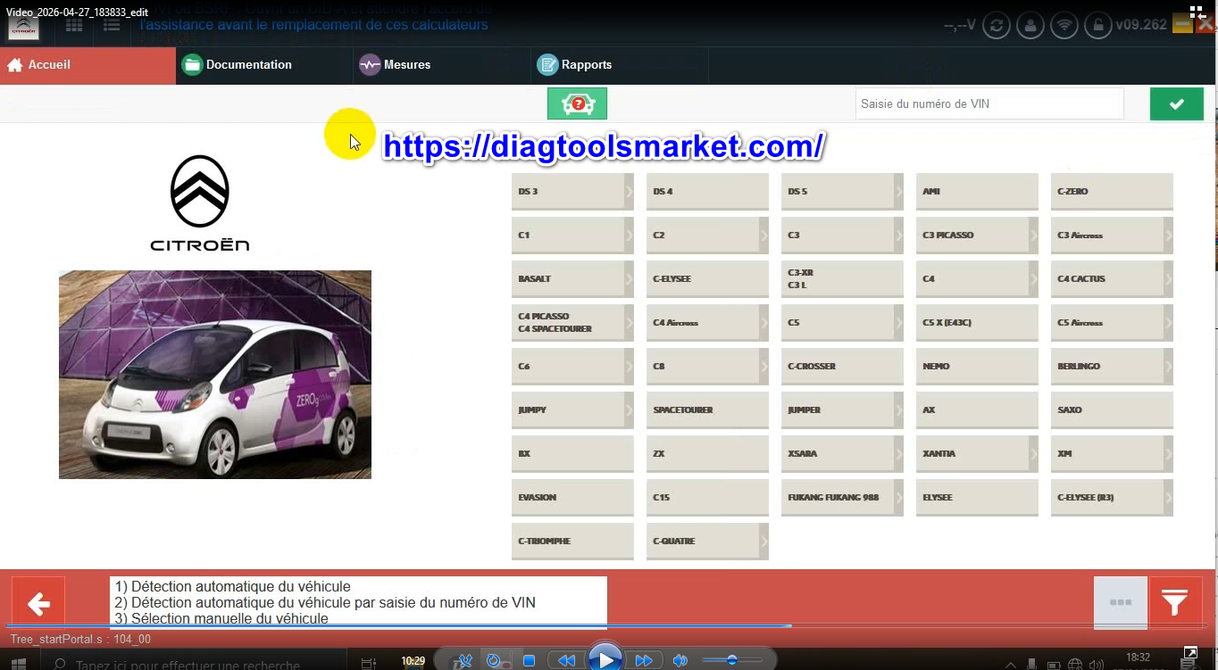The width and height of the screenshot is (1218, 670).
Task: Click the VIN number input field
Action: (x=989, y=103)
